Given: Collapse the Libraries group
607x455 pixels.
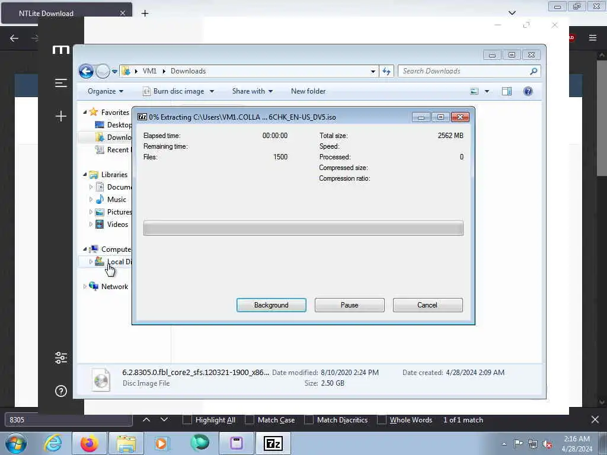Looking at the screenshot, I should [x=85, y=175].
